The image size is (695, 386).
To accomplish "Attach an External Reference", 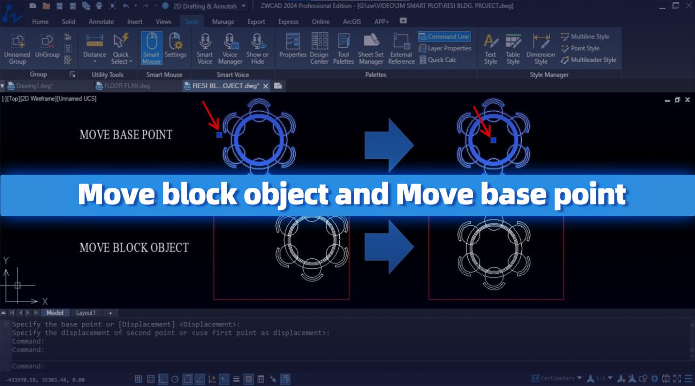I will (401, 48).
